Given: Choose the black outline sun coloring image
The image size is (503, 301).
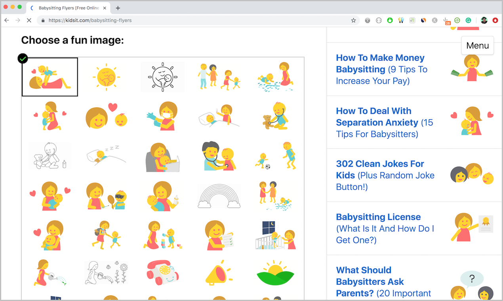Looking at the screenshot, I should pyautogui.click(x=163, y=77).
